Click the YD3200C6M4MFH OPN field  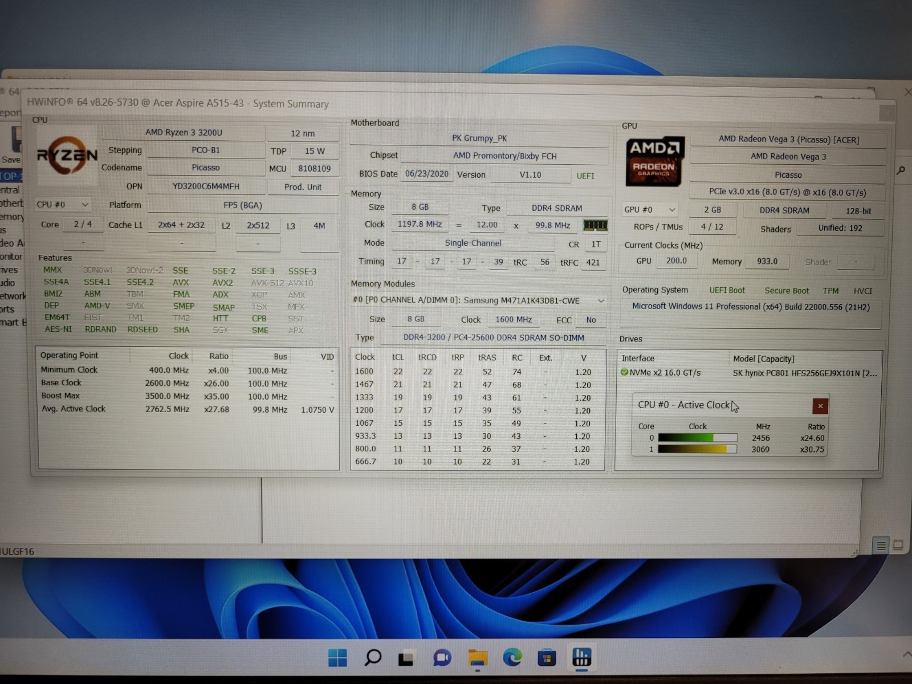[206, 186]
